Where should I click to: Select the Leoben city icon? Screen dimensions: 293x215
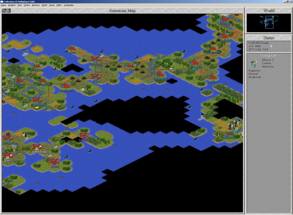click(x=212, y=77)
